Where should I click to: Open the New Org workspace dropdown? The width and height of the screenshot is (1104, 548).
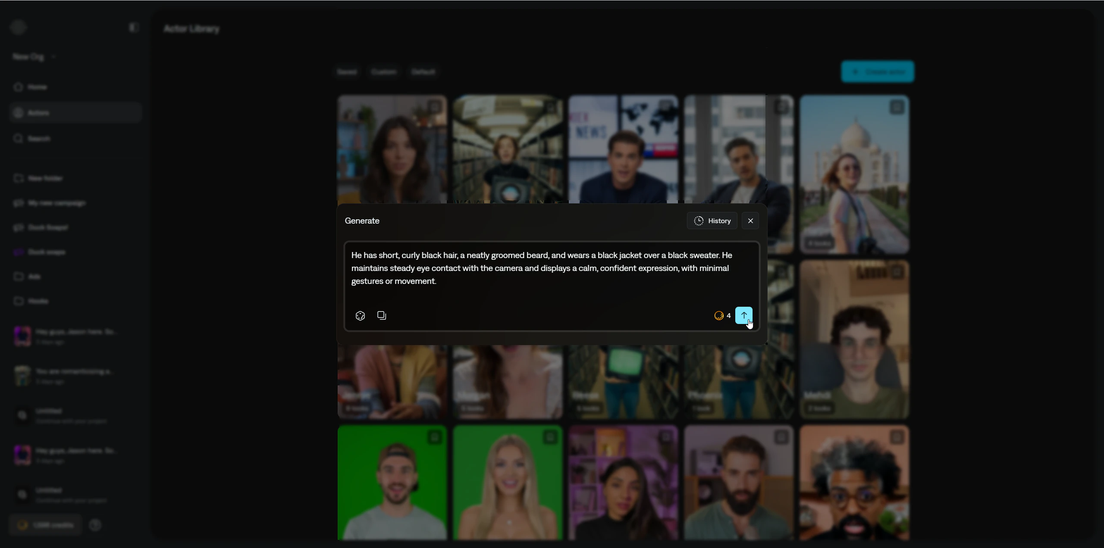[34, 57]
